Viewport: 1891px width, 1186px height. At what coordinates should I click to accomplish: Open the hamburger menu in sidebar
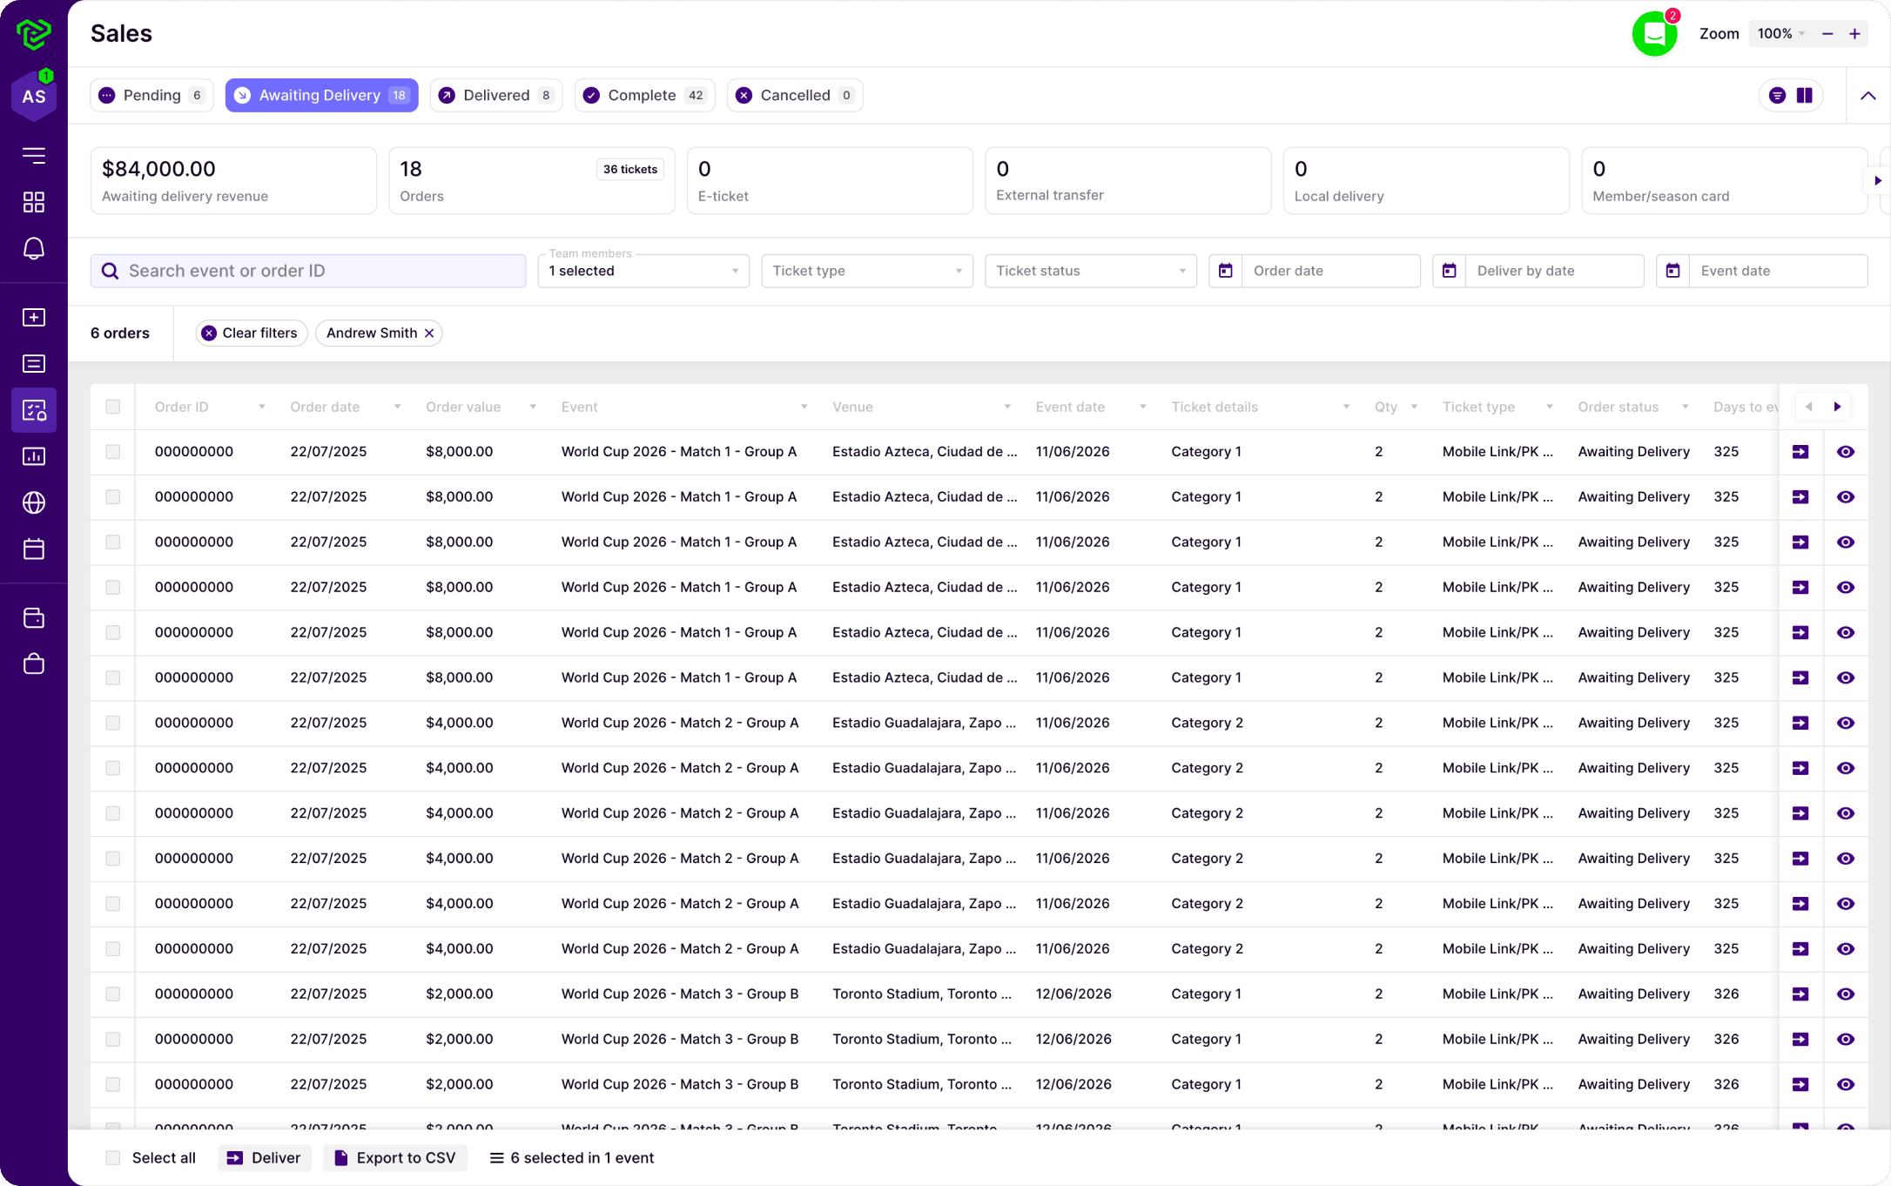tap(34, 156)
